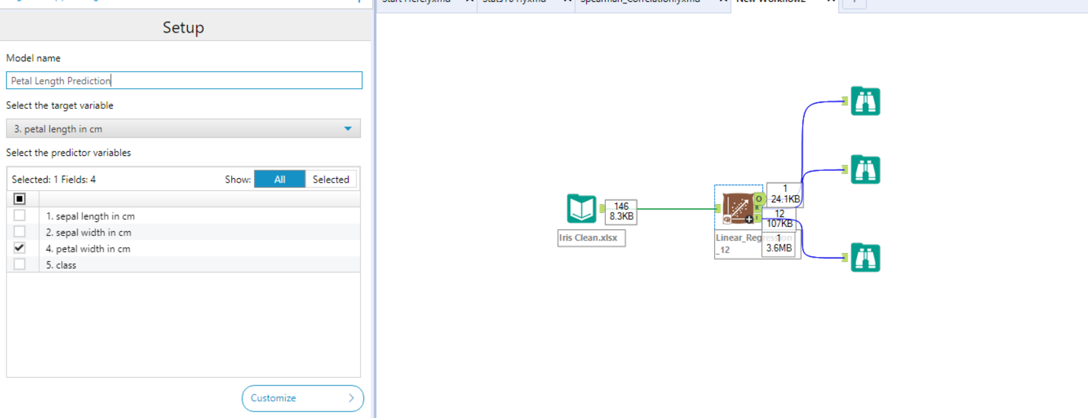The image size is (1088, 418).
Task: Click the middle Browse tool input anchor
Action: point(845,170)
